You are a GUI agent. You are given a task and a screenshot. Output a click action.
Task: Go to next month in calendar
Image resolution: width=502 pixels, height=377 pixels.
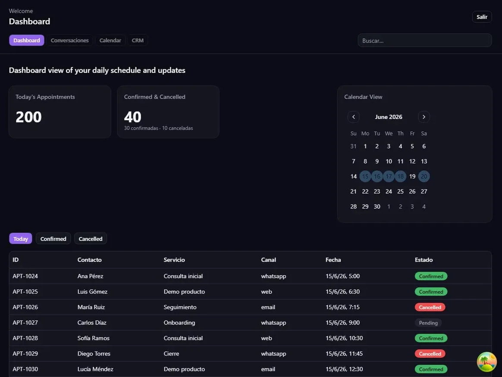424,117
